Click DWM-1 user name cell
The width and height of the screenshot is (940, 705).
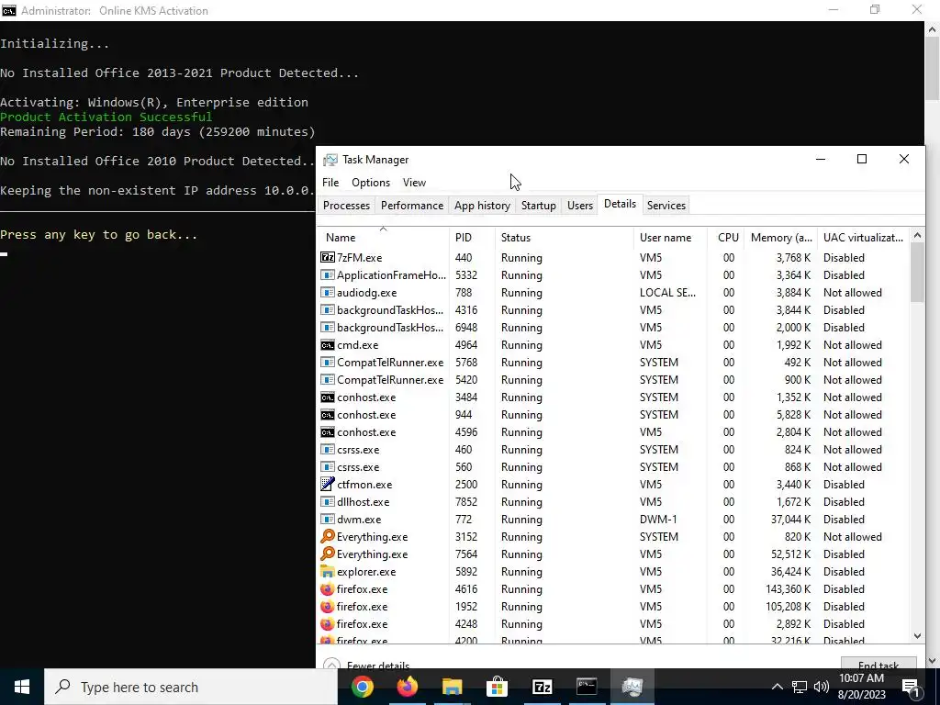tap(660, 520)
